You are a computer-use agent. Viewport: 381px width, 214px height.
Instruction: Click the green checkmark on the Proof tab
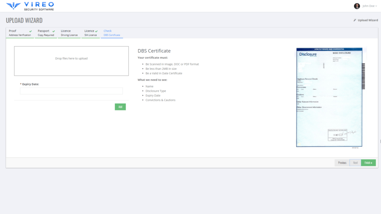pyautogui.click(x=30, y=31)
